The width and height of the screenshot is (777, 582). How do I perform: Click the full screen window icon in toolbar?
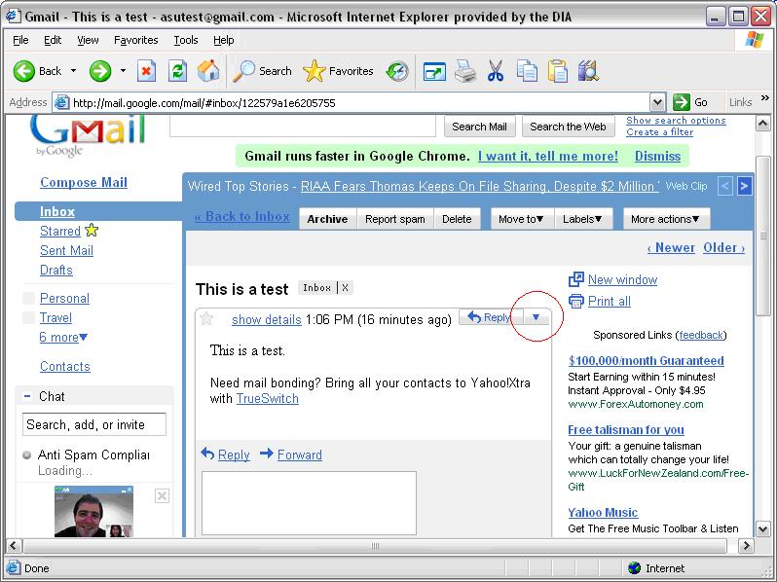point(434,72)
